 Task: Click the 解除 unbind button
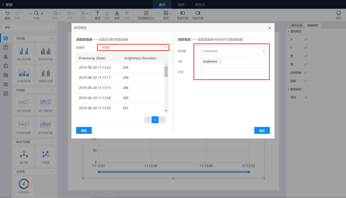click(x=84, y=131)
